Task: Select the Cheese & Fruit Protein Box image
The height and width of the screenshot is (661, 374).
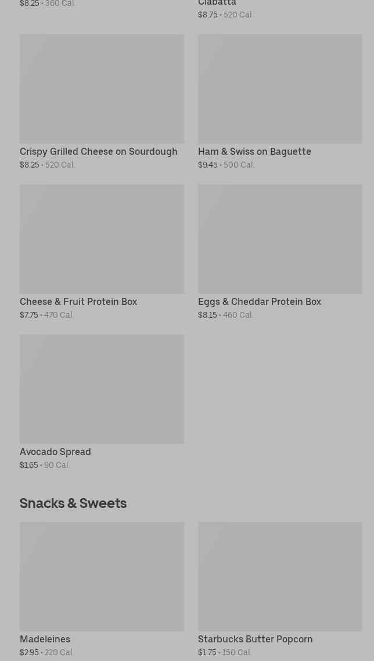Action: pos(102,239)
